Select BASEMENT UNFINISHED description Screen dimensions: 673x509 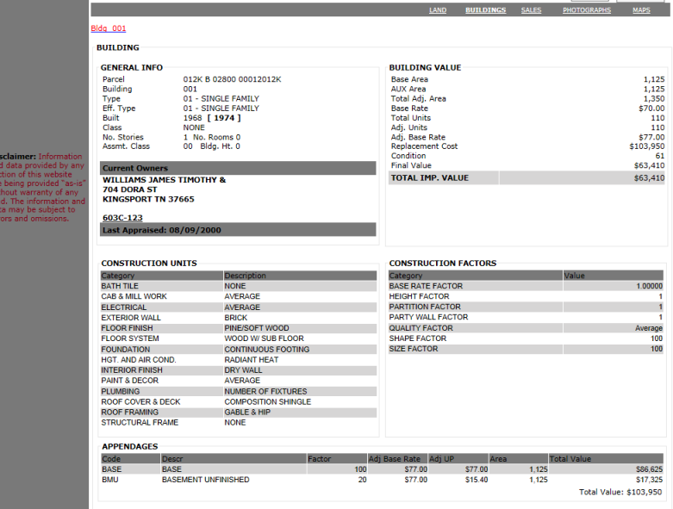pos(205,480)
